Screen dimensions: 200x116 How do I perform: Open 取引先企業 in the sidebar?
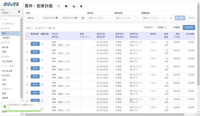click(7, 71)
